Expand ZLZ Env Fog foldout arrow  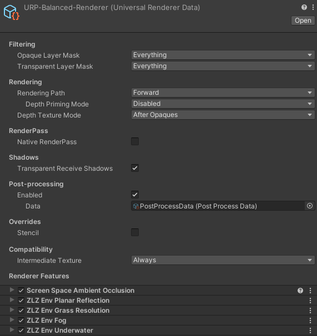tap(12, 320)
